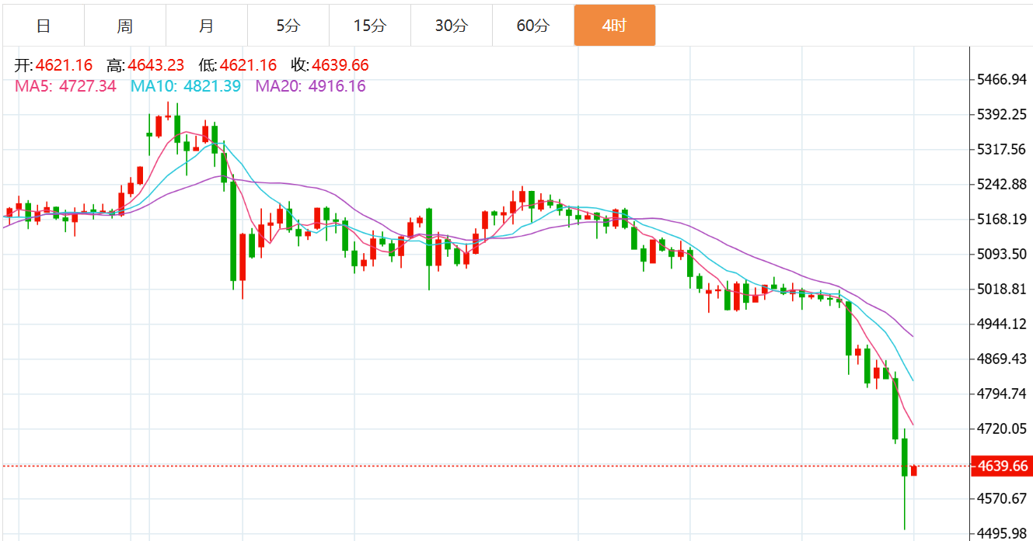Click the latest small red candlestick

coord(914,470)
